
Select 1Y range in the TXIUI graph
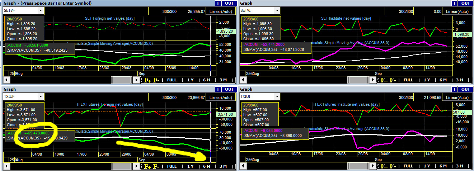tap(427, 166)
